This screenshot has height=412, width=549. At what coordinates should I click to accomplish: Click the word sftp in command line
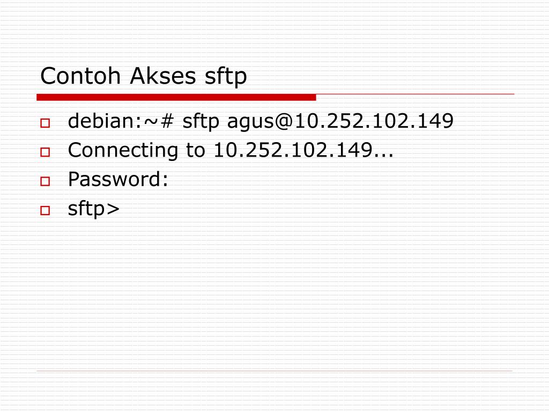coord(201,122)
